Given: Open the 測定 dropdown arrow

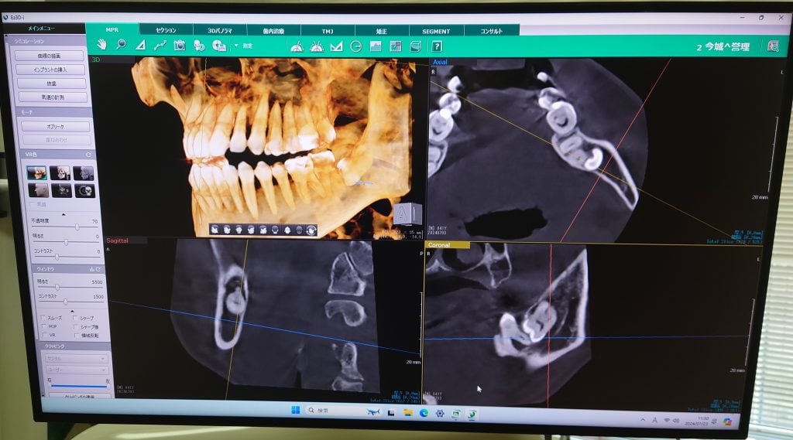Looking at the screenshot, I should [x=235, y=46].
